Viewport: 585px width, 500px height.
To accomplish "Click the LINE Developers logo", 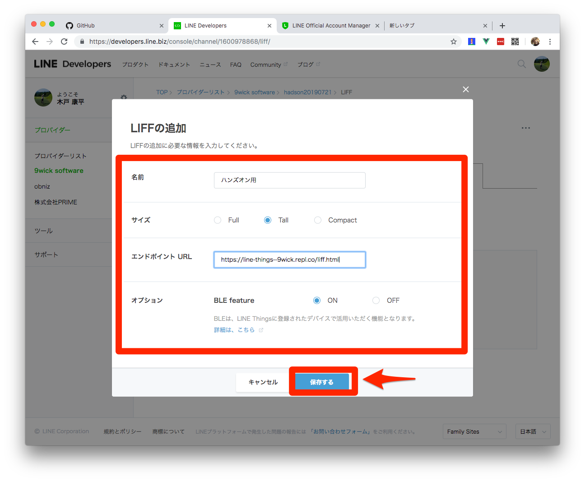I will [72, 64].
